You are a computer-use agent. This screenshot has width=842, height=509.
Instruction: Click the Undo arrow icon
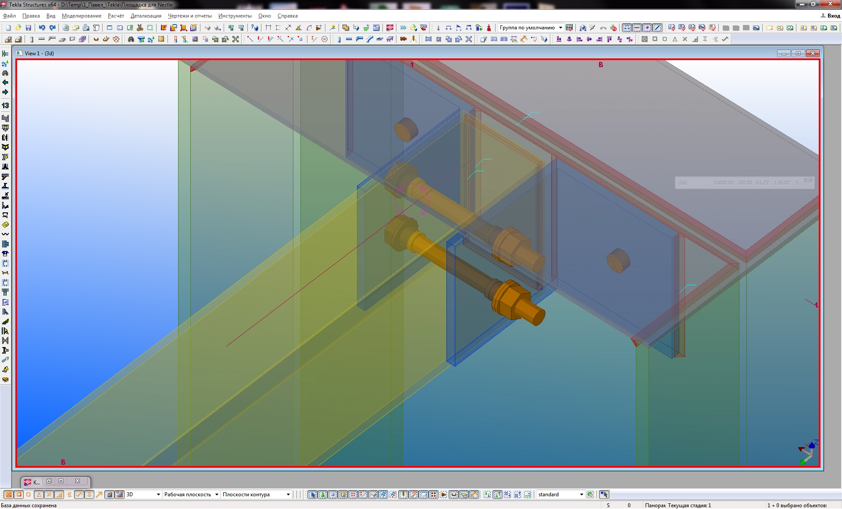[42, 28]
